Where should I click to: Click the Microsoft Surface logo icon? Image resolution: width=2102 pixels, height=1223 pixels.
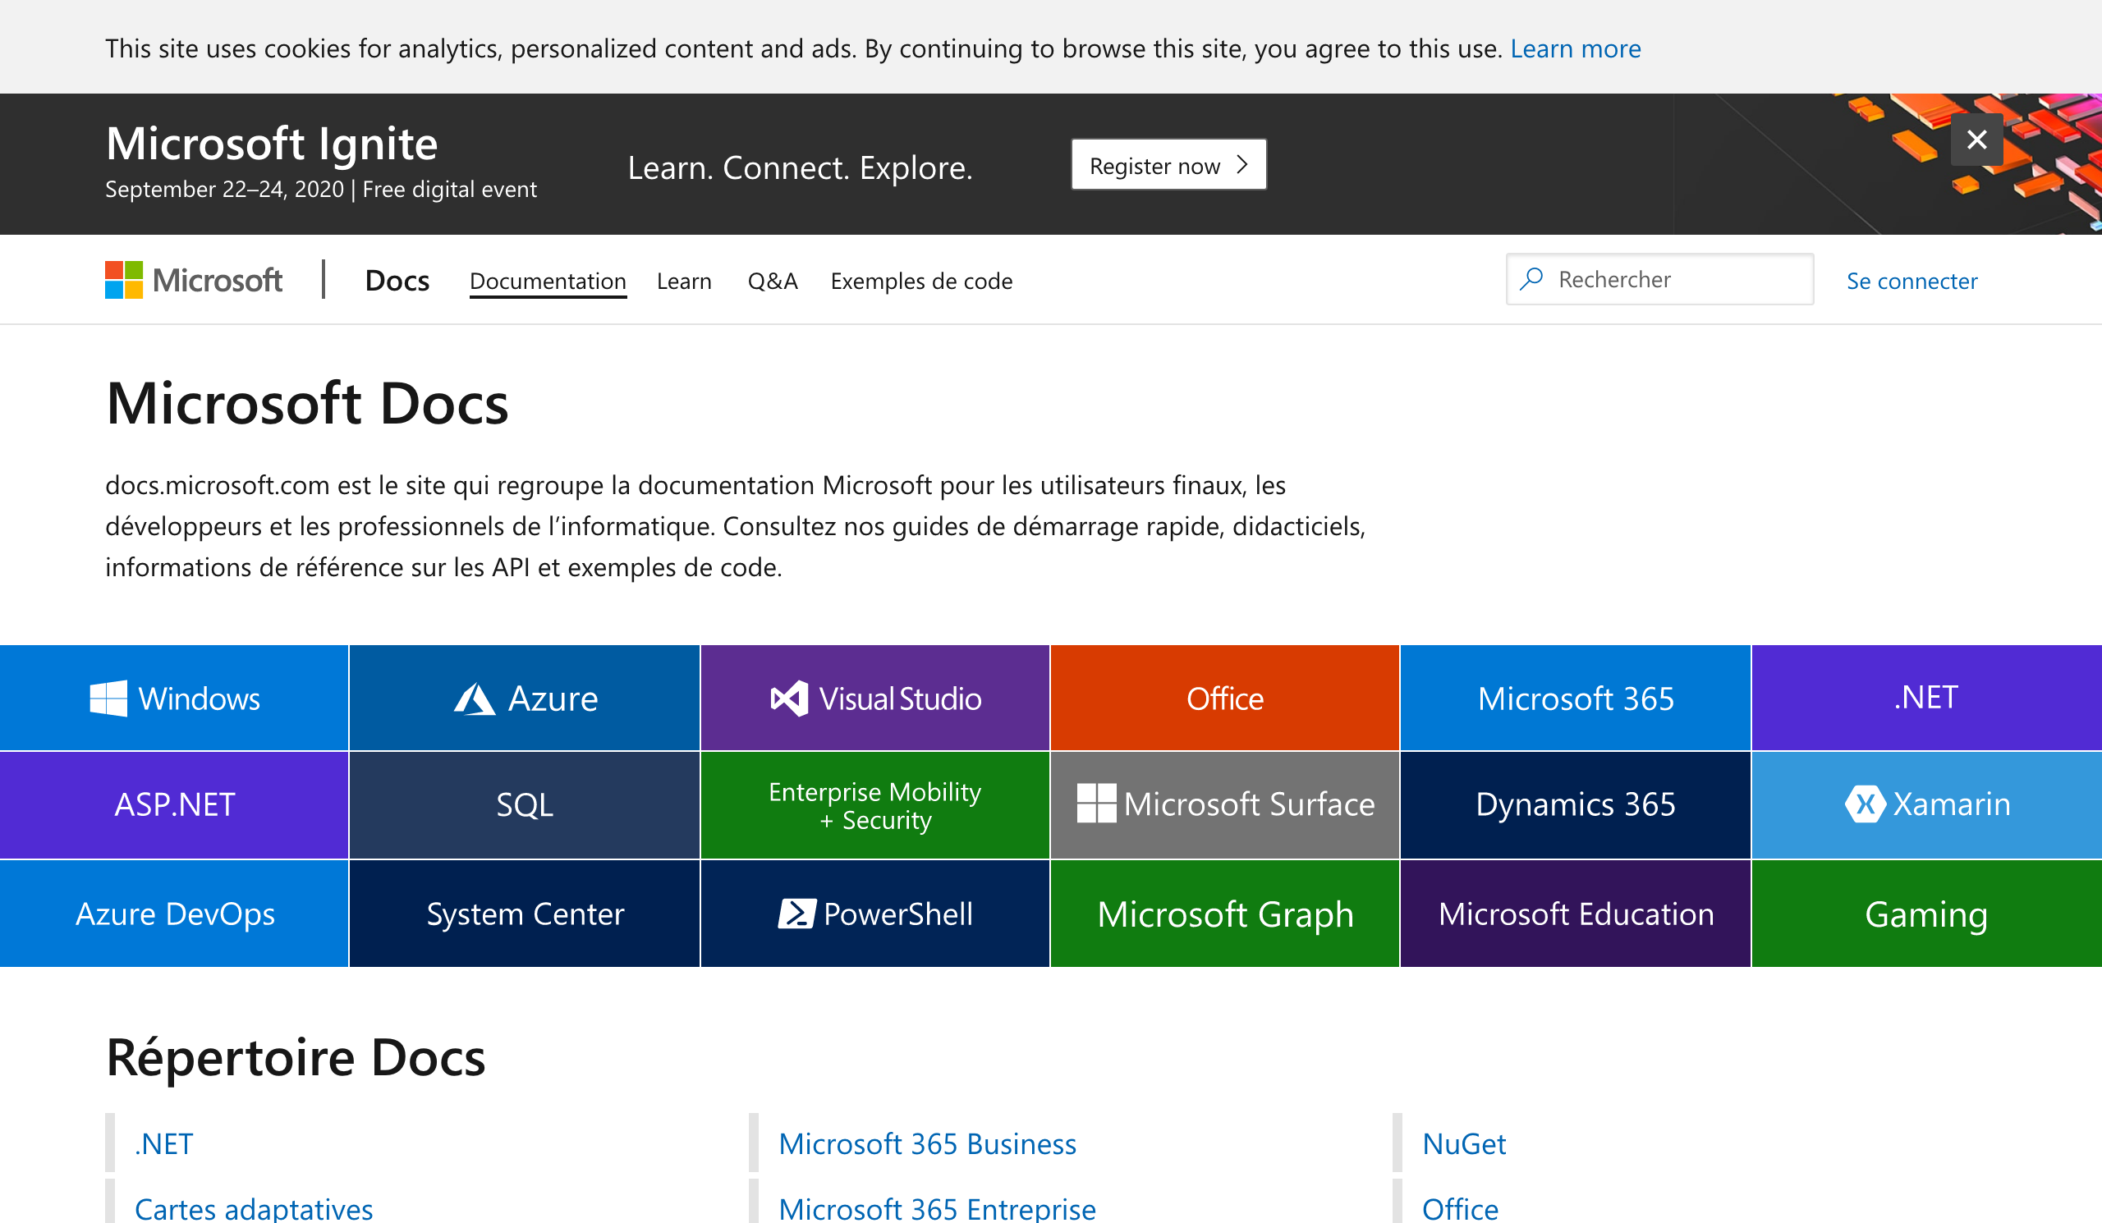[x=1096, y=804]
